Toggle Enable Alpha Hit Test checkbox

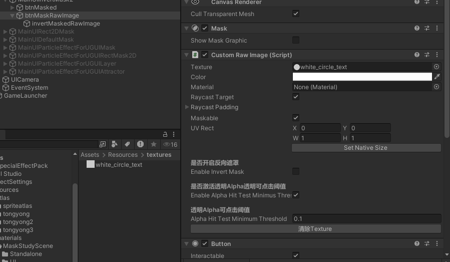(x=296, y=195)
